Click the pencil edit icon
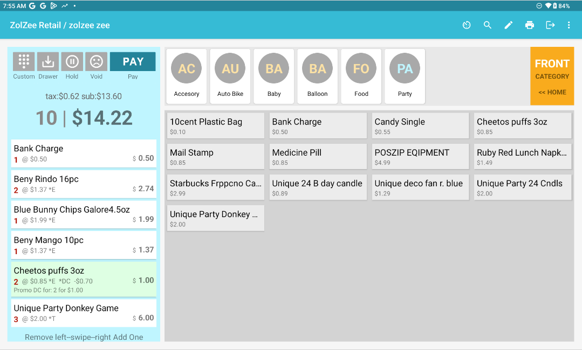582x350 pixels. click(509, 25)
